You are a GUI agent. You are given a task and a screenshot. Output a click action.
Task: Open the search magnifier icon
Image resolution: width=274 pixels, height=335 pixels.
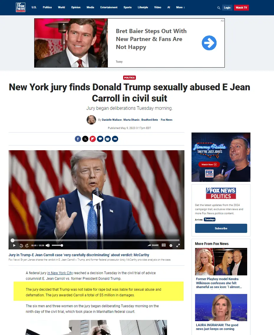219,8
